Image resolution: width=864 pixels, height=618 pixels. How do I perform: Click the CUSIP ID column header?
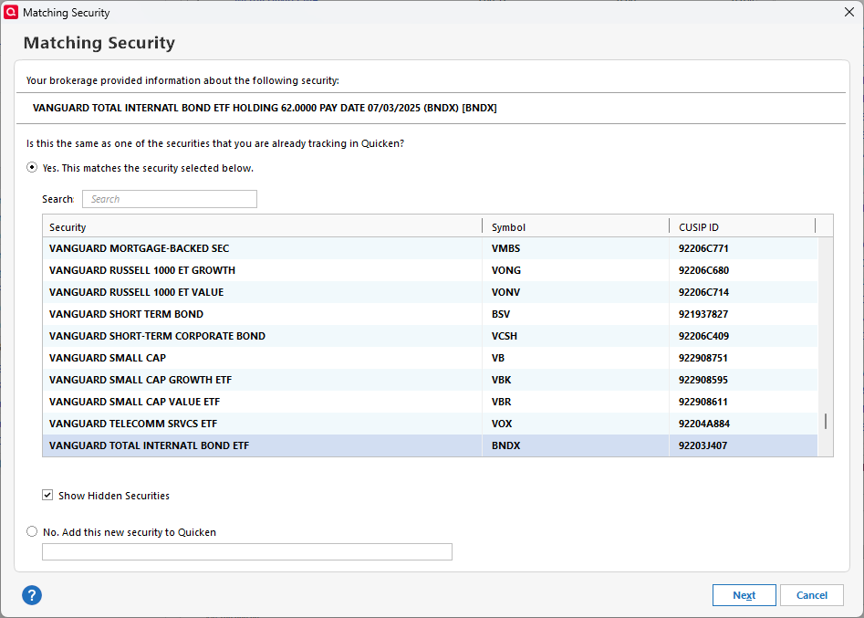point(742,226)
